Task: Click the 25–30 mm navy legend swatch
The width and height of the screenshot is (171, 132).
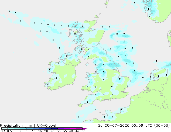Action: coord(54,128)
